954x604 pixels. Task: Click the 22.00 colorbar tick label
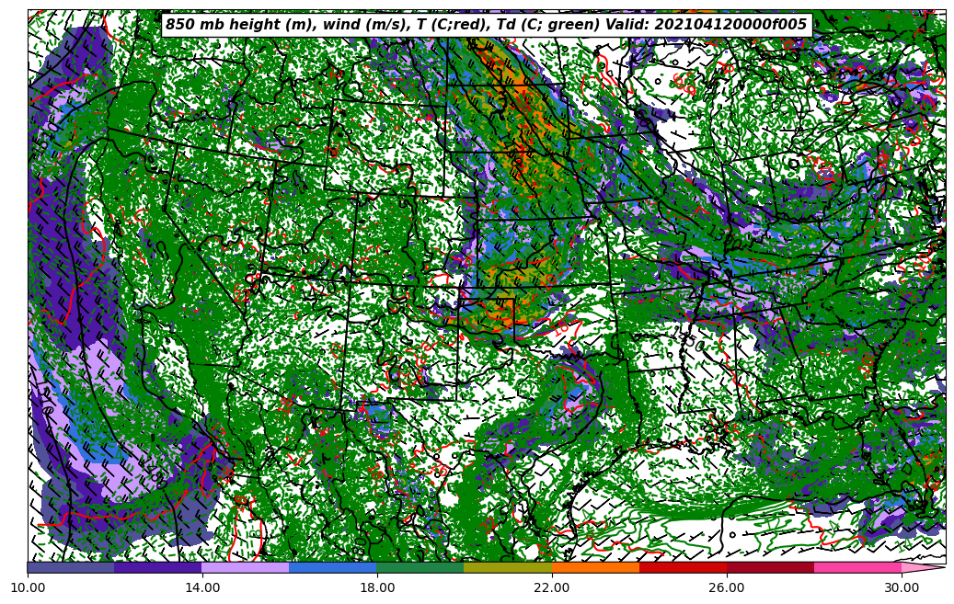pyautogui.click(x=552, y=587)
